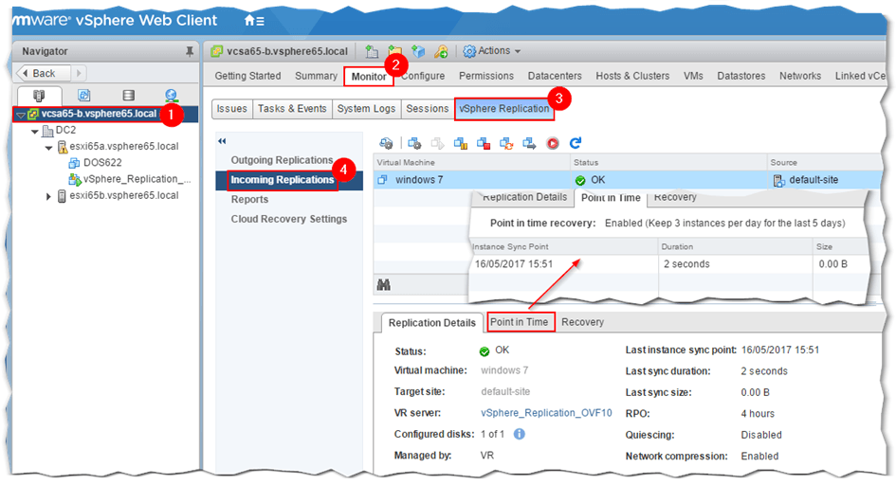Image resolution: width=896 pixels, height=485 pixels.
Task: Switch to the Monitor tab
Action: coord(369,77)
